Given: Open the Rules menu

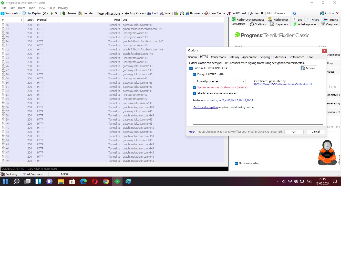Looking at the screenshot, I should 22,8.
